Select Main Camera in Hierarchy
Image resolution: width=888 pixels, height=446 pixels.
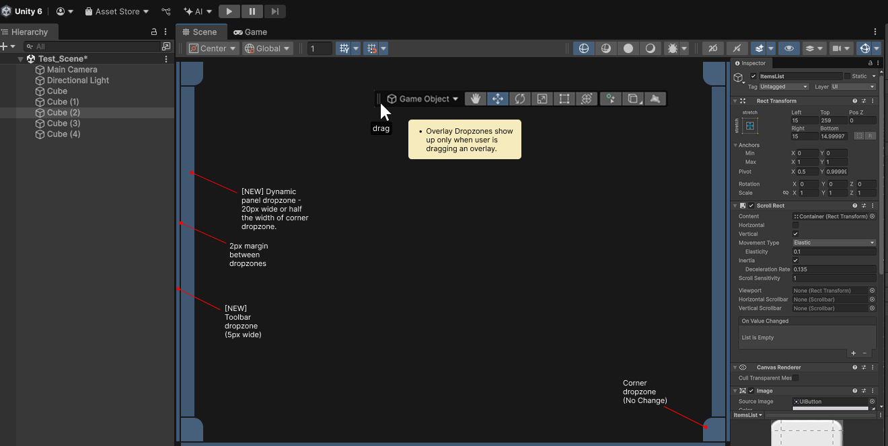pos(72,70)
